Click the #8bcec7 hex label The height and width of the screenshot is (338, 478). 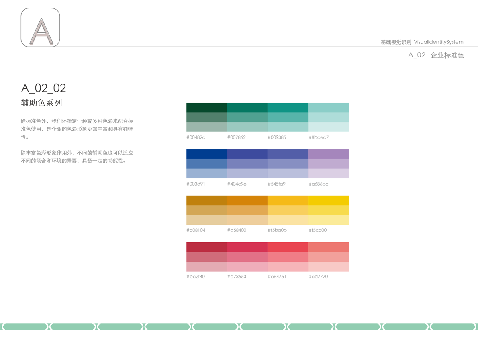[319, 137]
